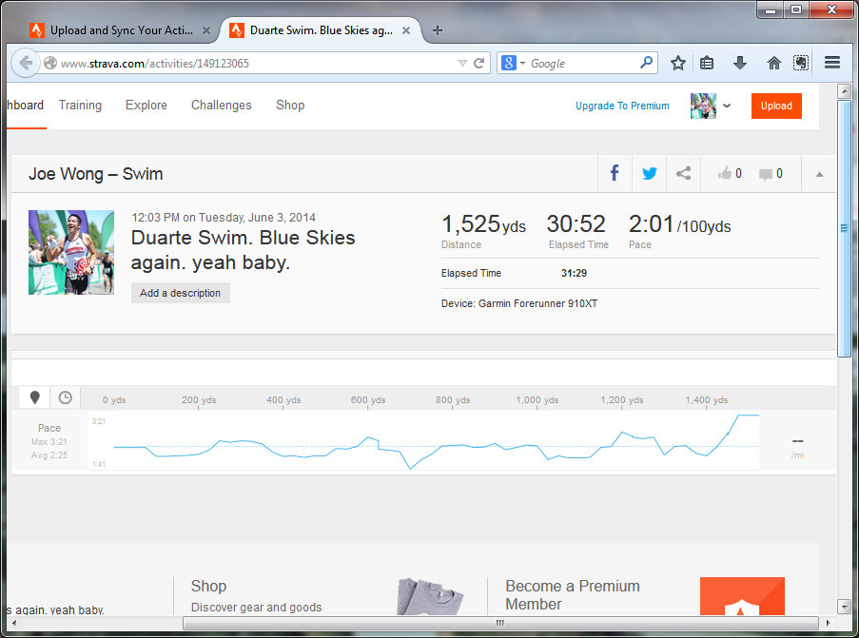This screenshot has width=859, height=638.
Task: Share activity on Facebook icon
Action: click(x=615, y=173)
